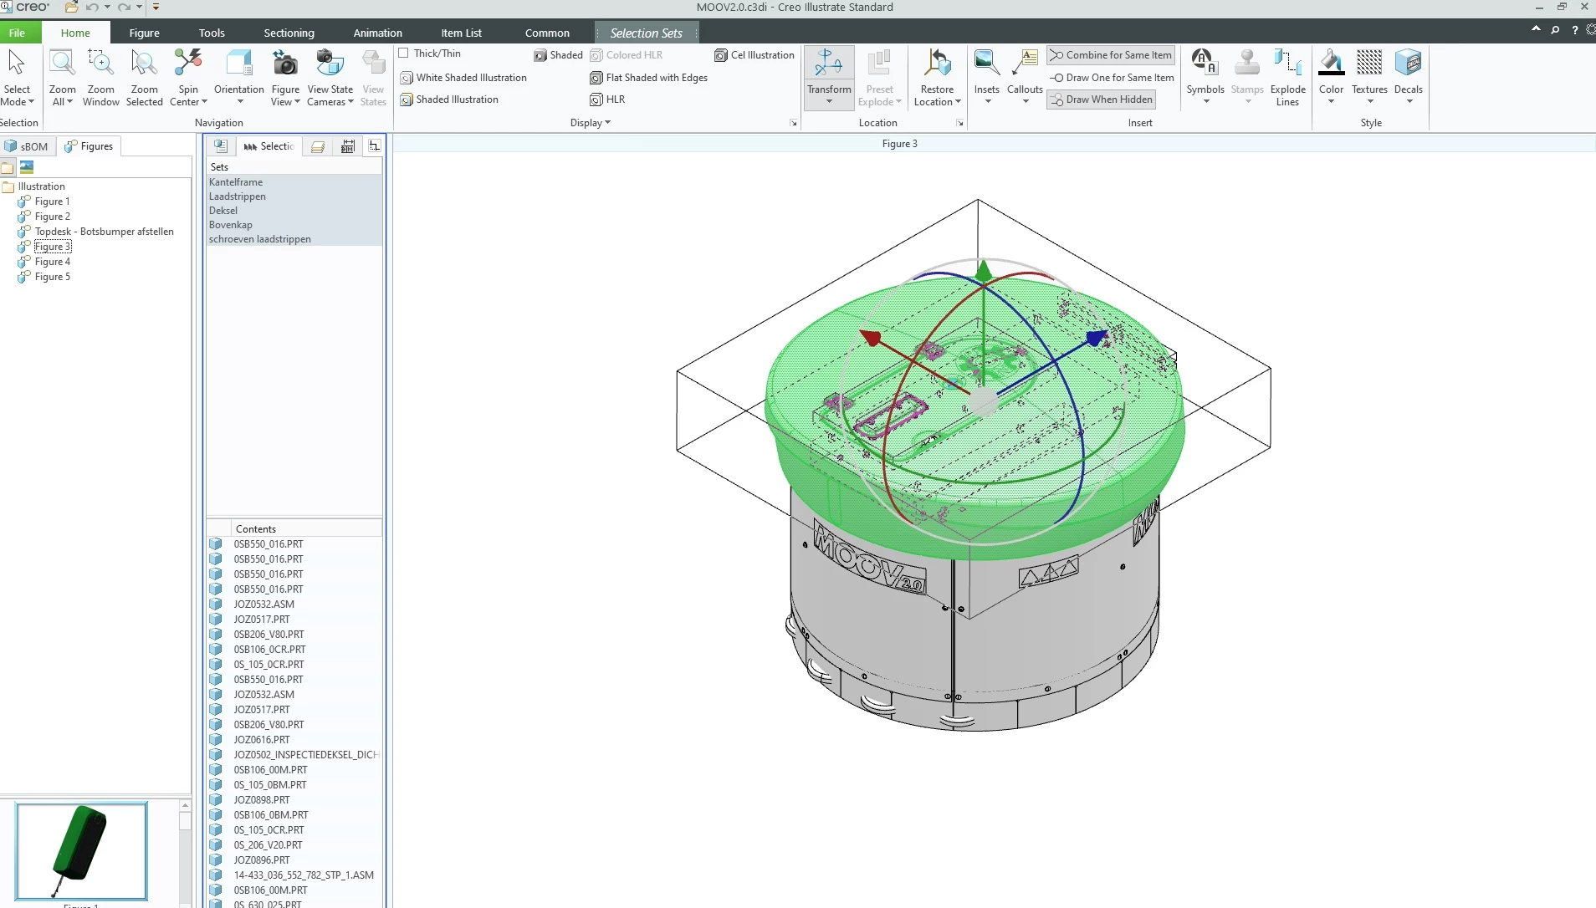Select the Kantelframe selection set
This screenshot has width=1596, height=908.
pos(294,182)
